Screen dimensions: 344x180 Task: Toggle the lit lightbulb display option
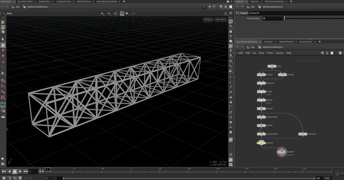231,51
